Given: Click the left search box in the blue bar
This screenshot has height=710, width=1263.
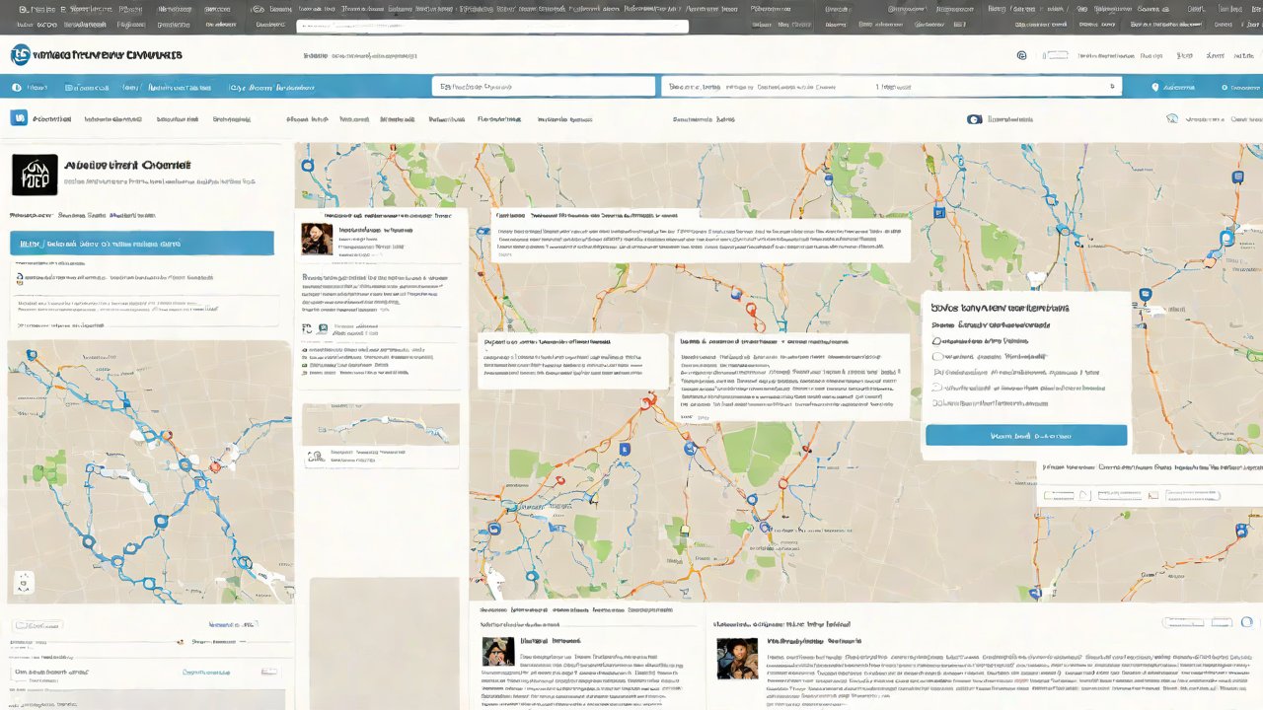Looking at the screenshot, I should coord(543,87).
